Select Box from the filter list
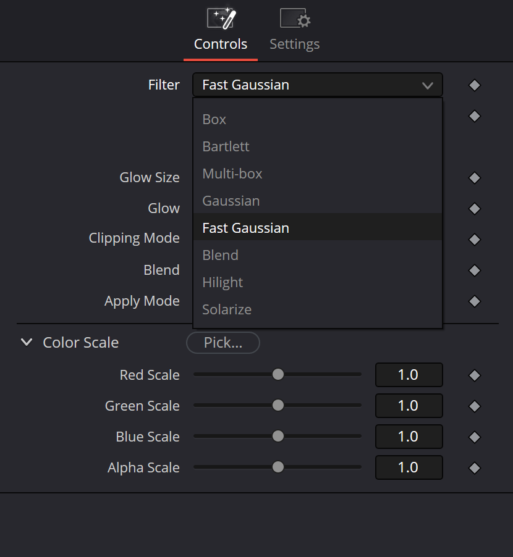 (x=318, y=119)
